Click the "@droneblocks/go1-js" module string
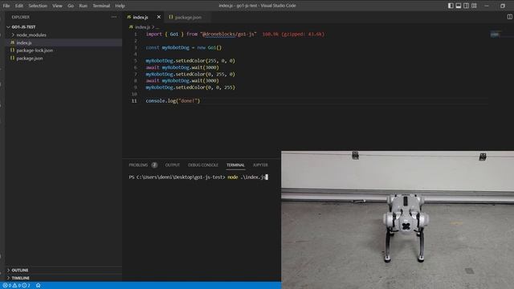The image size is (514, 289). click(x=228, y=34)
